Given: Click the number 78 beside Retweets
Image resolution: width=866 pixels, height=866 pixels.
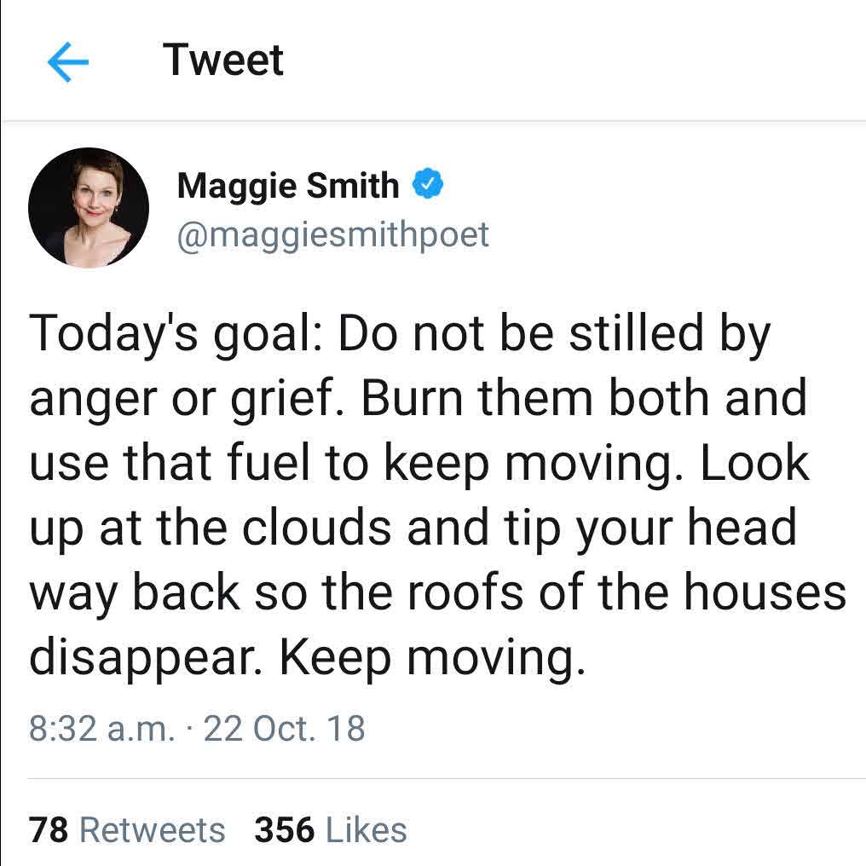Looking at the screenshot, I should click(x=49, y=829).
